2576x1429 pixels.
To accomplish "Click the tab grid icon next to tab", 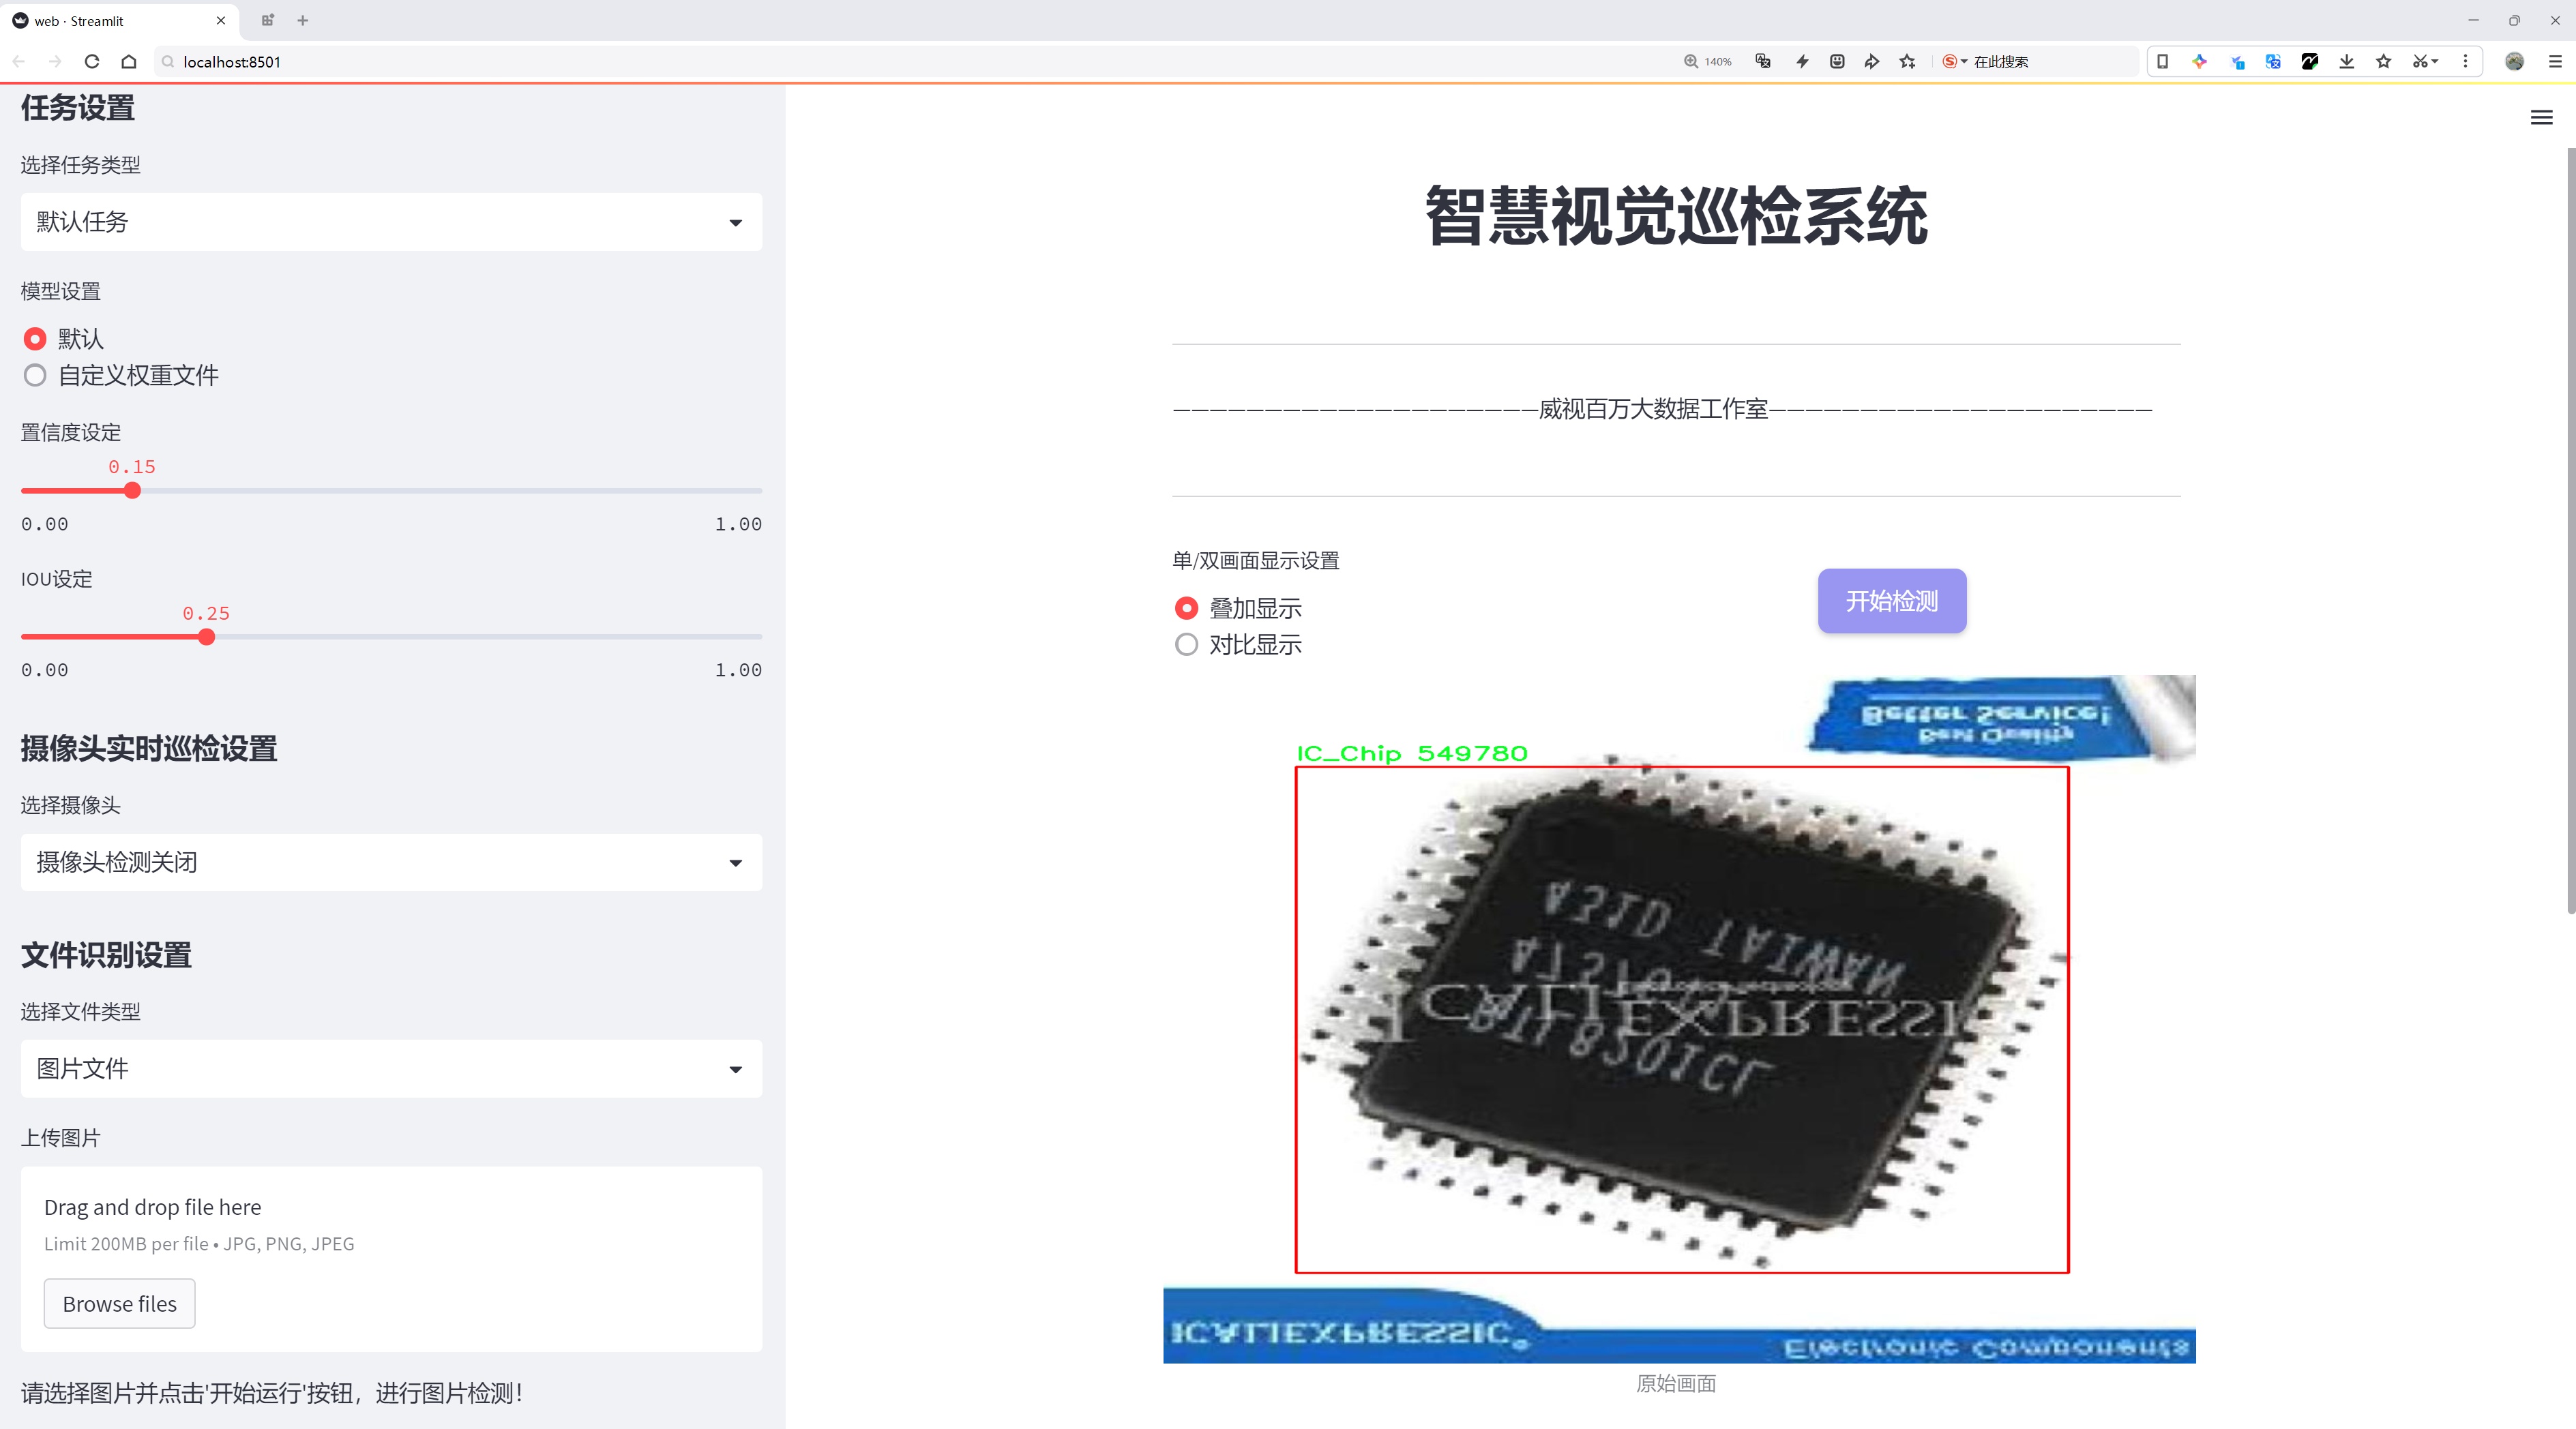I will coord(267,20).
